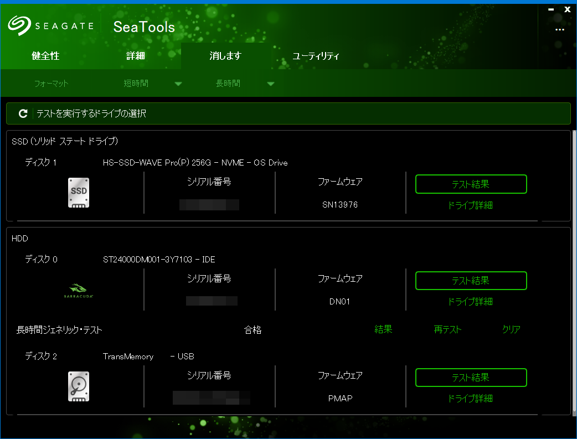
Task: Select the hard disk icon for Disk 2
Action: click(x=78, y=386)
